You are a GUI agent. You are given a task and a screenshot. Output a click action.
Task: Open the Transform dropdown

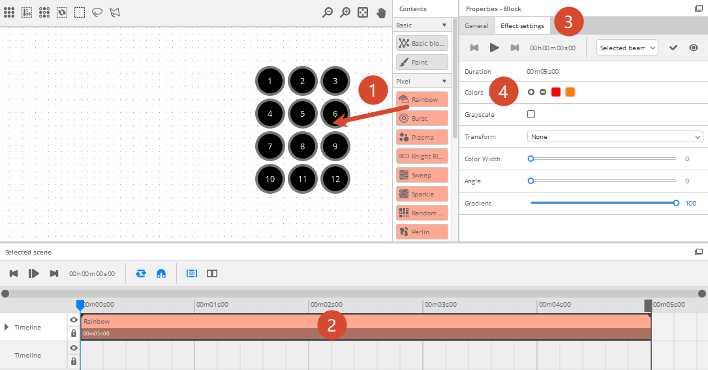click(615, 137)
